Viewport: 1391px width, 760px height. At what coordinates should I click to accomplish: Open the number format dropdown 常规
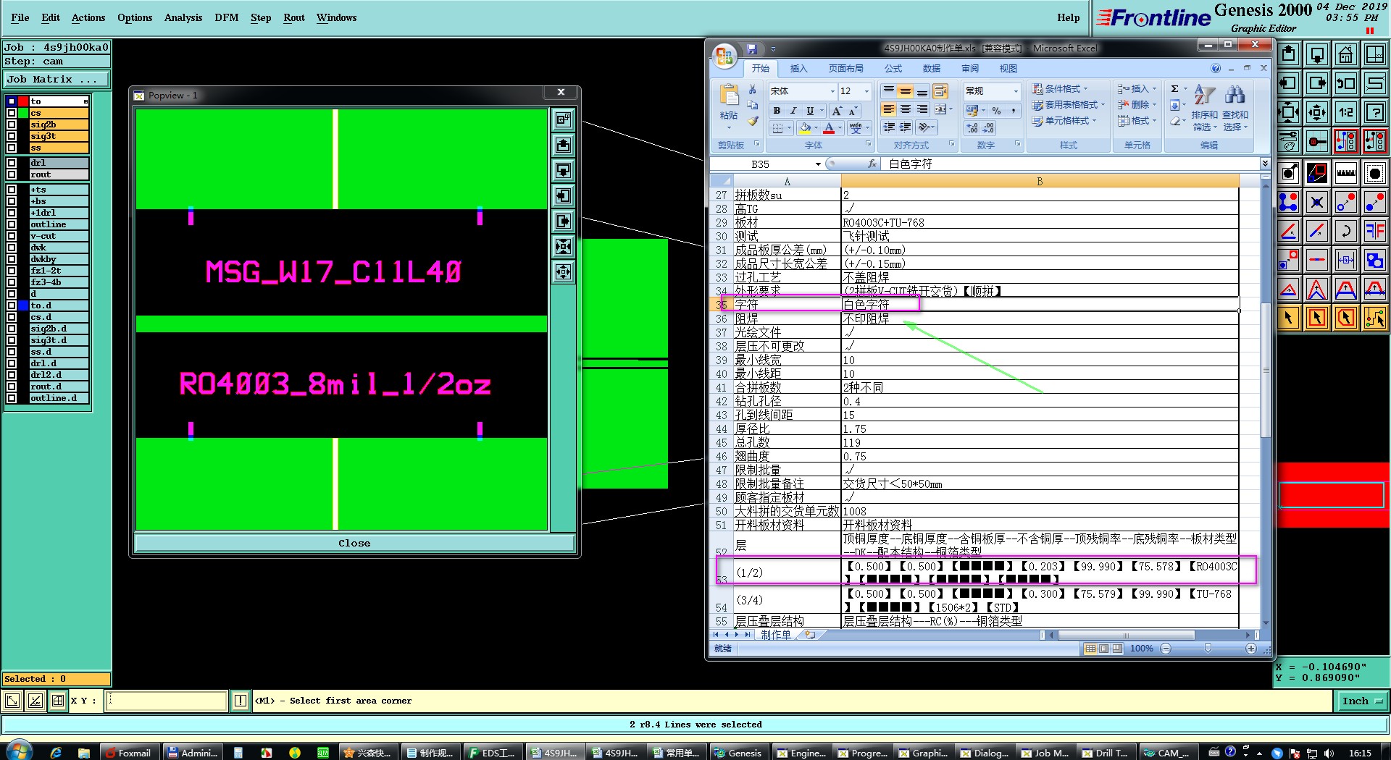point(1015,91)
